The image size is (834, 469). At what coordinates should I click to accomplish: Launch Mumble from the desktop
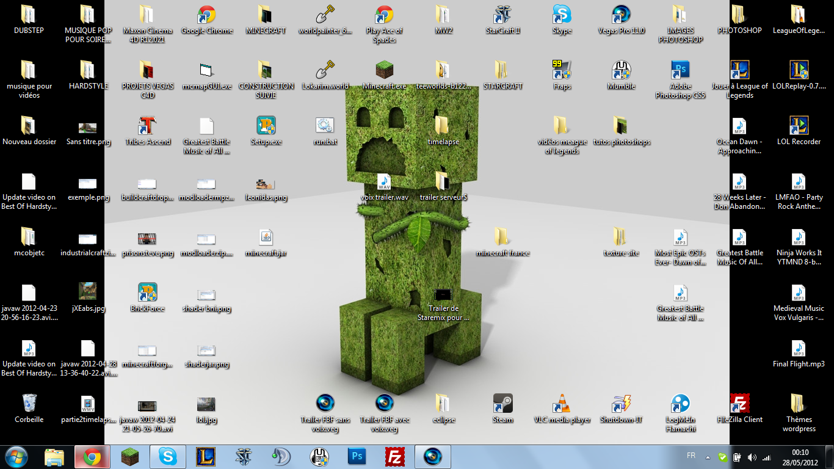[x=621, y=76]
